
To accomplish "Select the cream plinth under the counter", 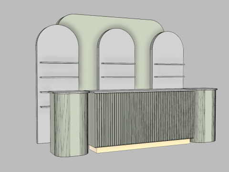I will pos(139,146).
